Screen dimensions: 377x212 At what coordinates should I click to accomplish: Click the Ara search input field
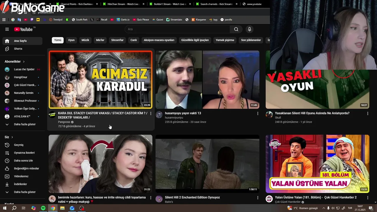point(177,29)
